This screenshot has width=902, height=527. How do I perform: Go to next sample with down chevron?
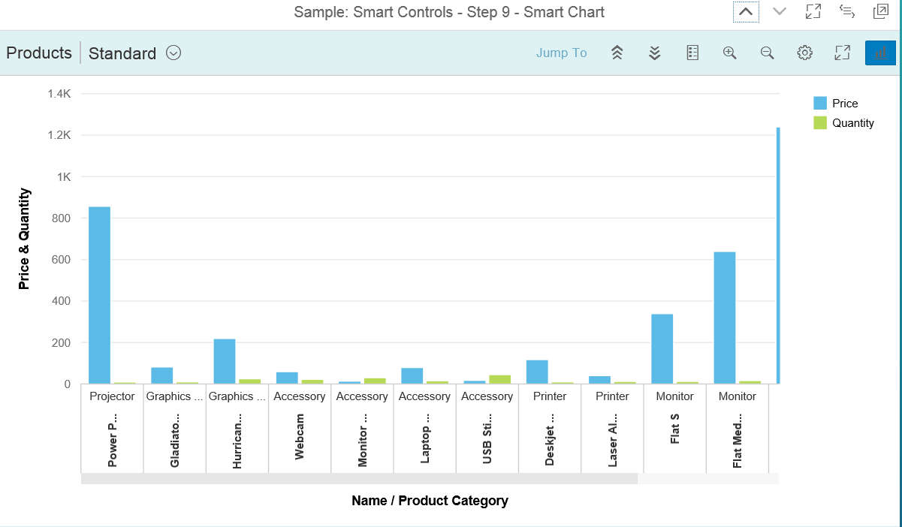click(779, 11)
